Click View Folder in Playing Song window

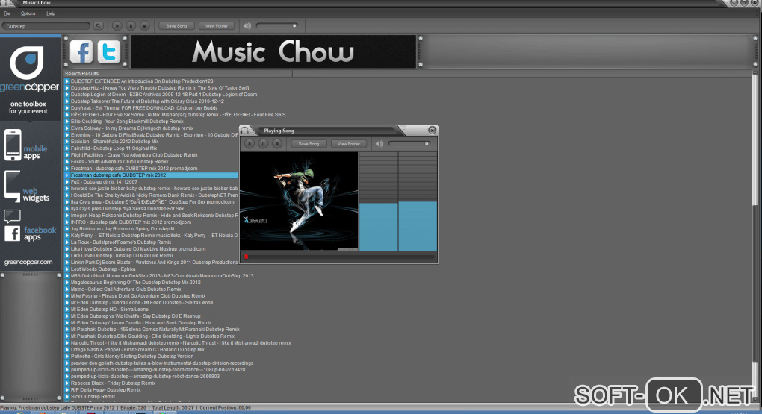[x=348, y=144]
